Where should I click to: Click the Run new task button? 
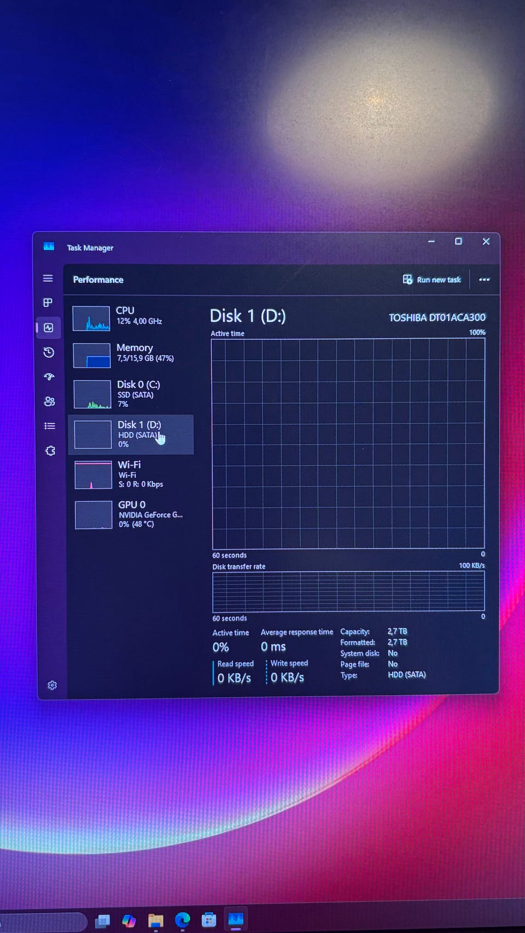432,280
